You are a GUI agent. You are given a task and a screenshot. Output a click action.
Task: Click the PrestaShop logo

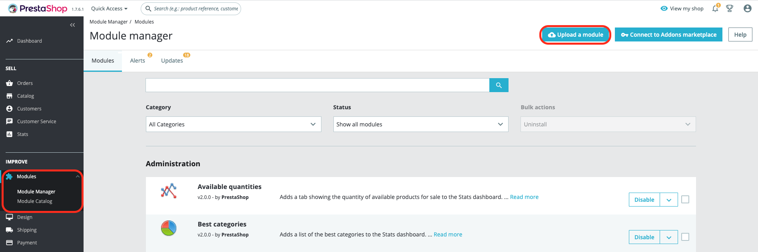38,8
